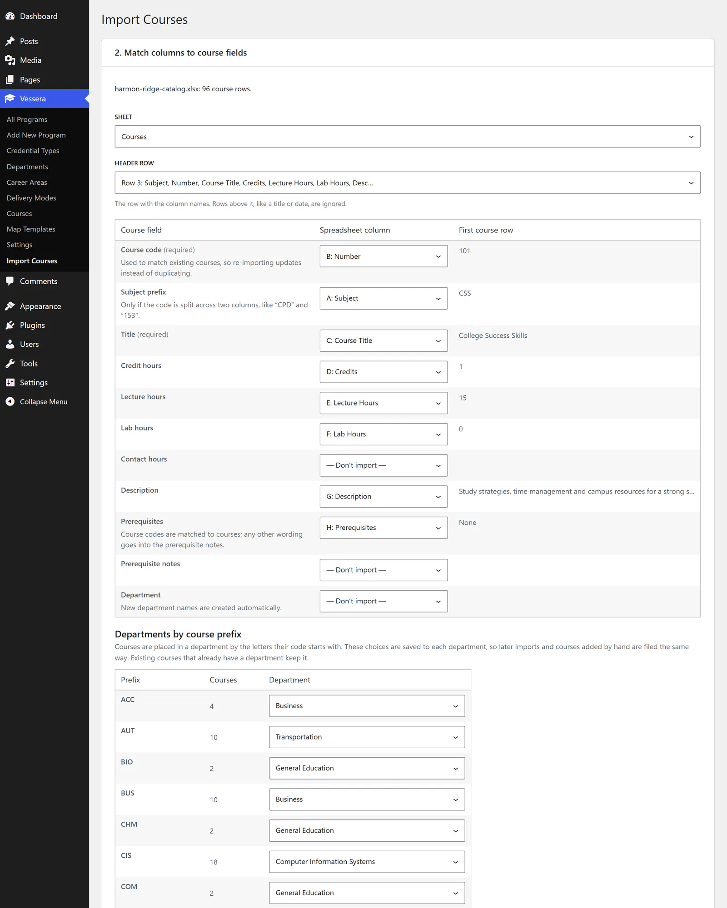Open the Prerequisites column dropdown
The height and width of the screenshot is (908, 727).
point(383,528)
